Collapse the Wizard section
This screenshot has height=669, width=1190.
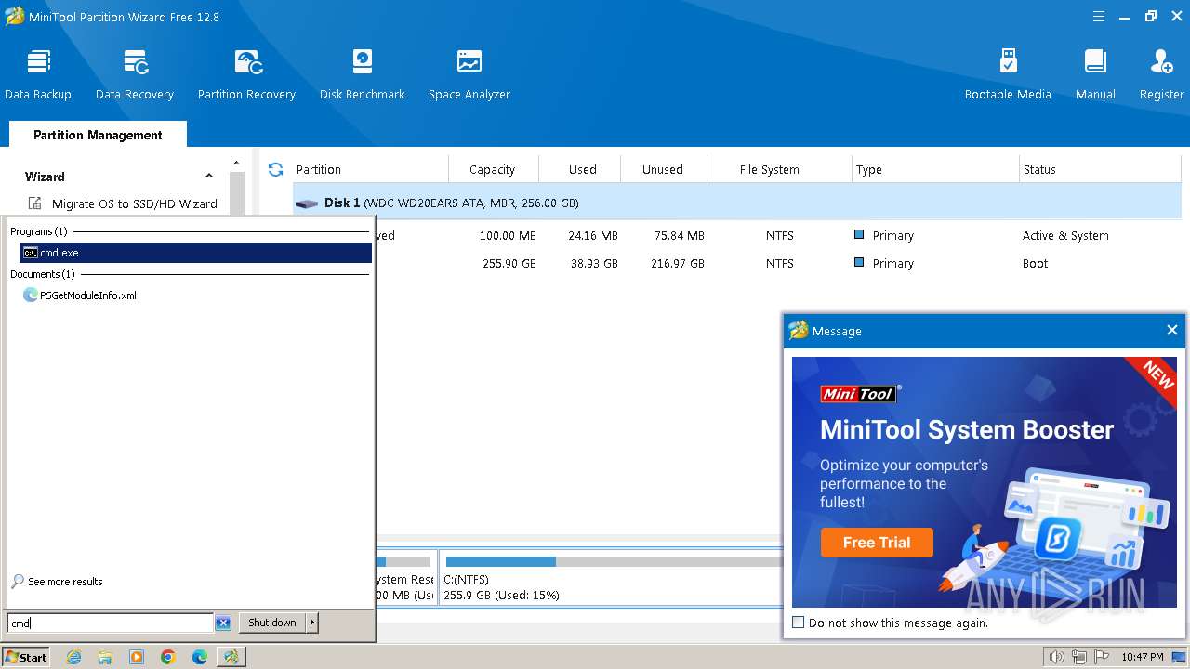(x=209, y=177)
